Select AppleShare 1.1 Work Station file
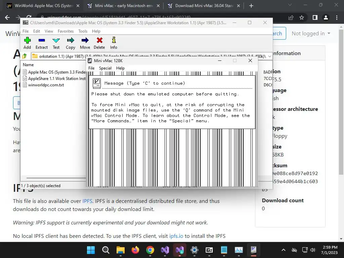 (54, 78)
